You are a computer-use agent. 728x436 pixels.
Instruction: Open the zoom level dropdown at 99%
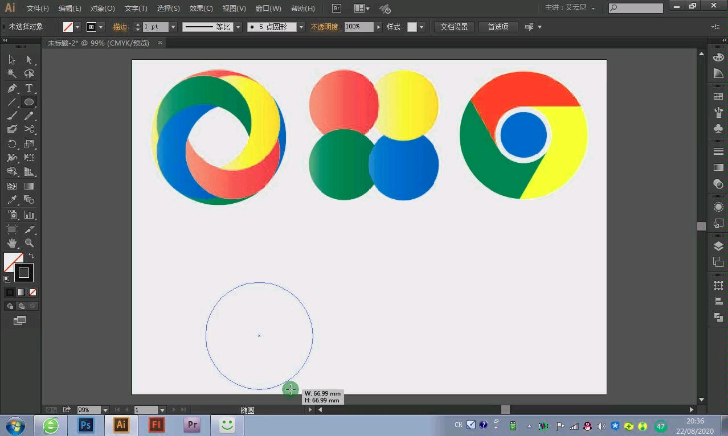point(105,410)
